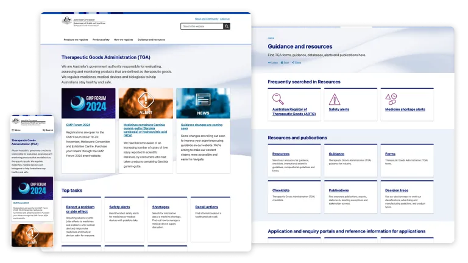Open the 'Products we regulate' menu
The image size is (468, 263).
[76, 40]
